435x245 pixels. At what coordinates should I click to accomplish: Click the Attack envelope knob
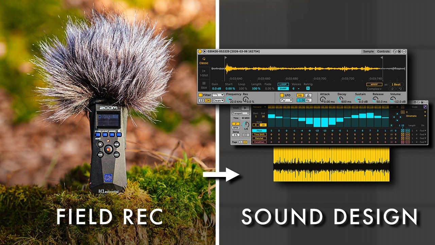(322, 99)
